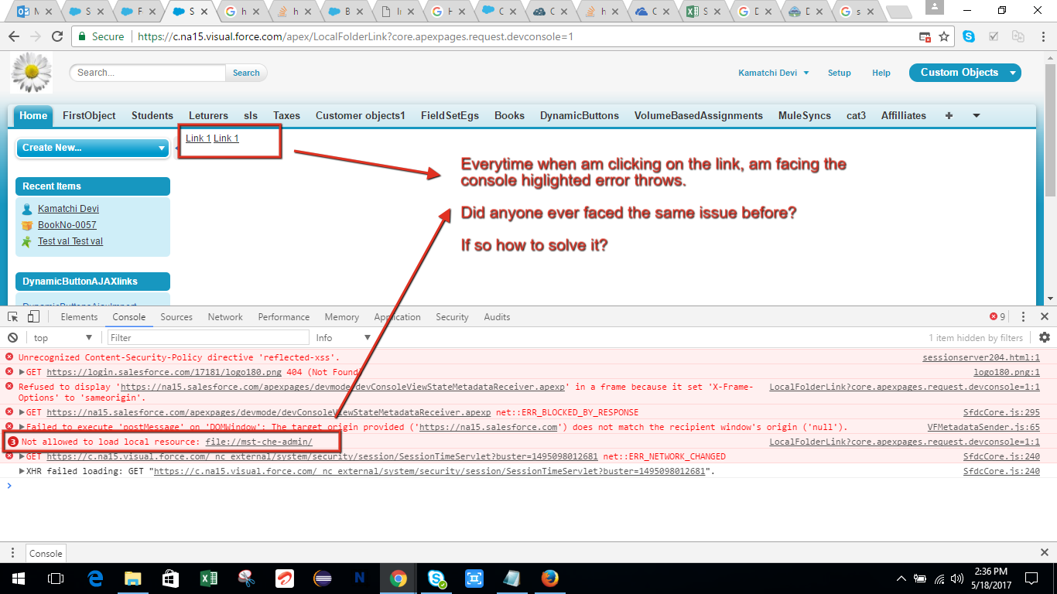Open Skype from the taskbar
Screen dimensions: 1057x594
coord(436,578)
